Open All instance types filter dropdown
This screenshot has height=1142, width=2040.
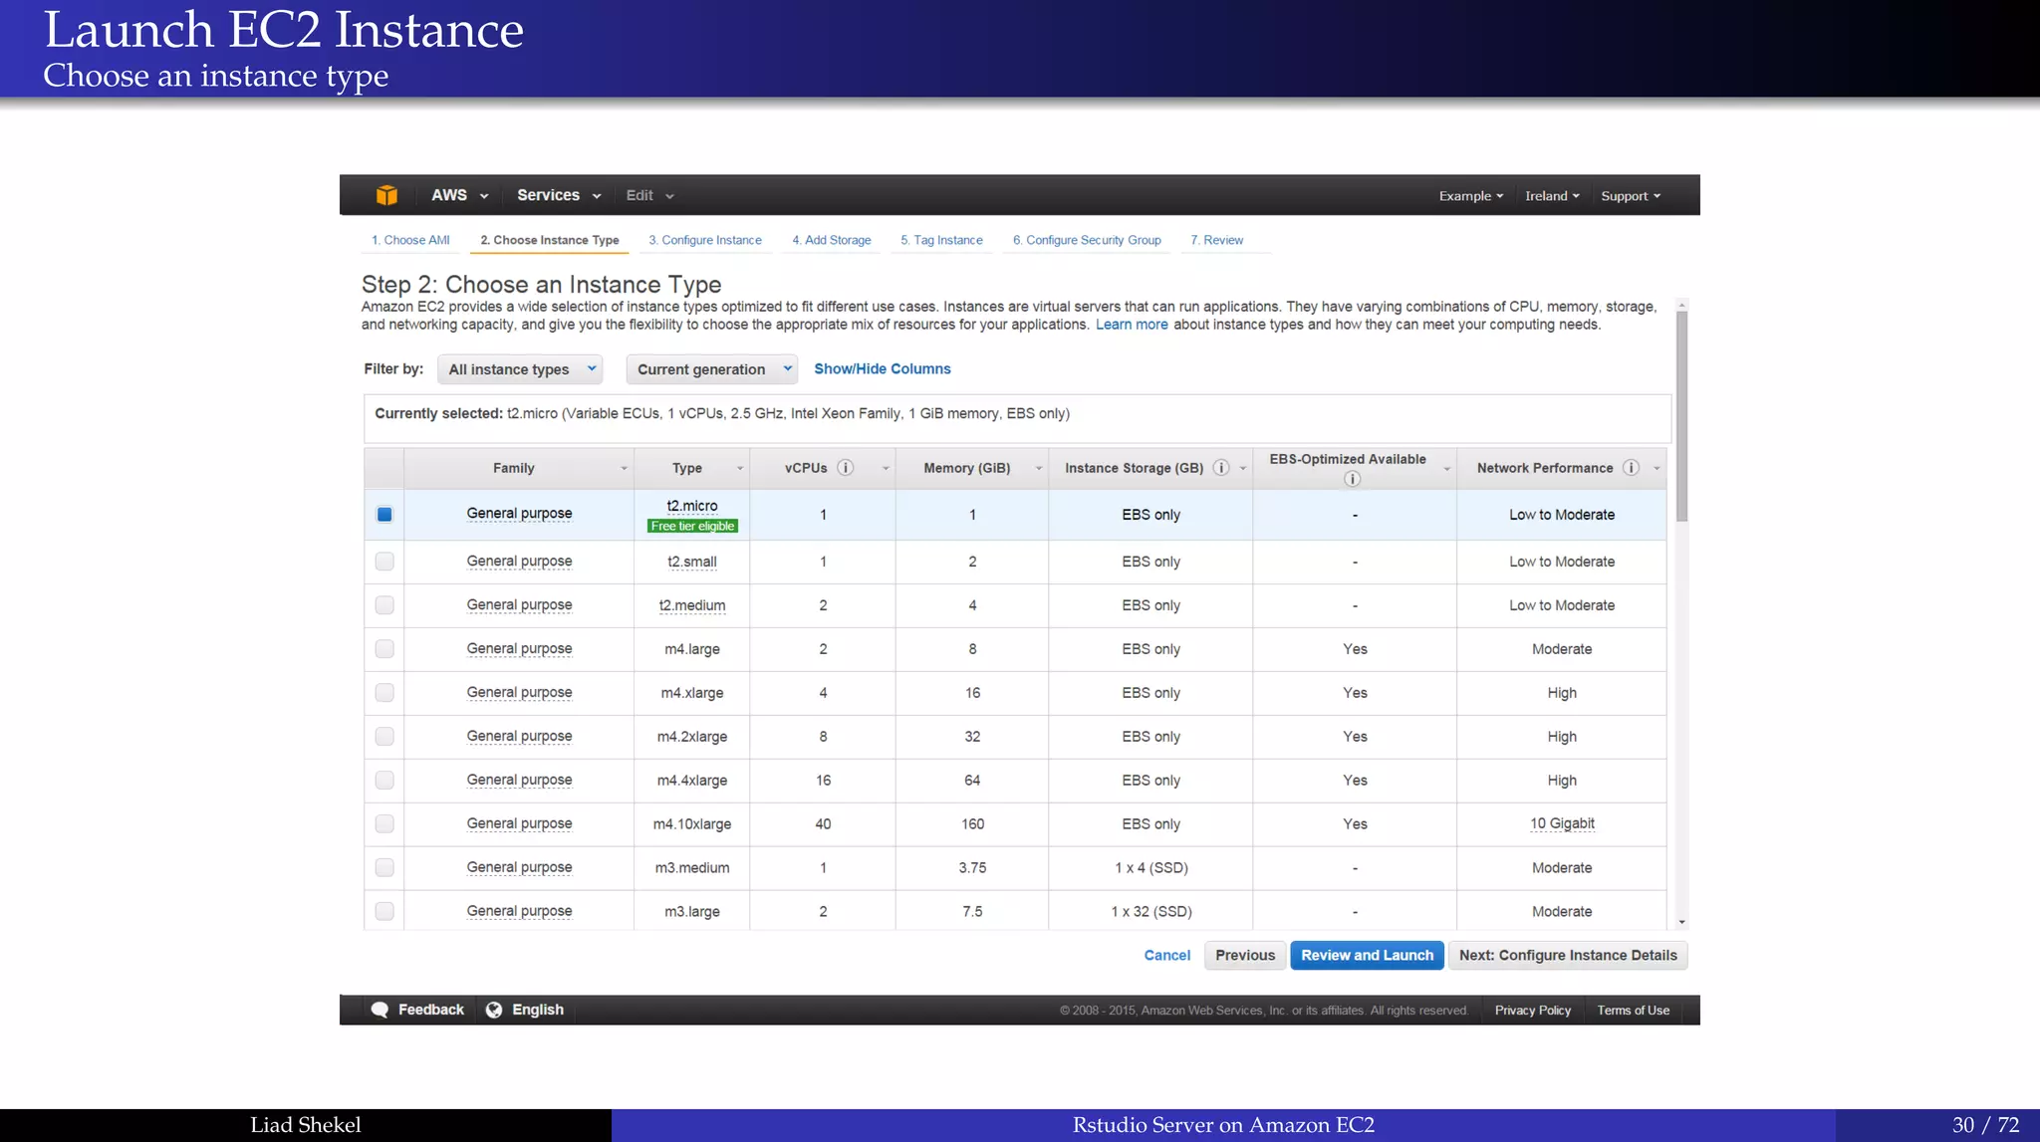click(520, 369)
